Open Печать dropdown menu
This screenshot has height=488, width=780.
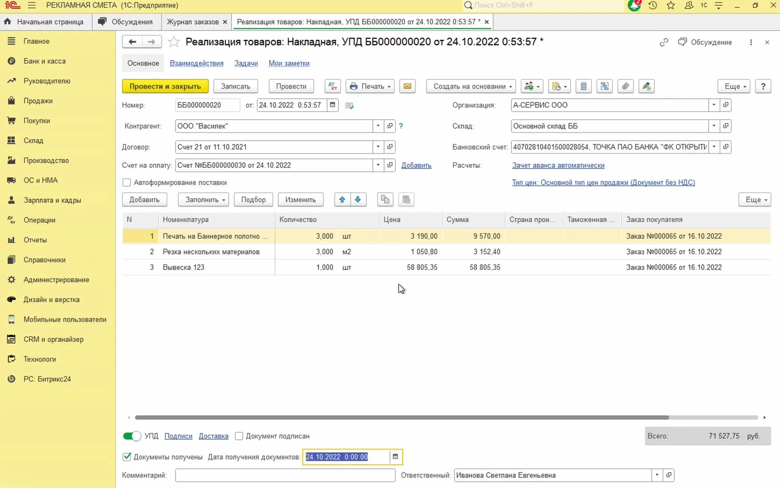click(370, 86)
